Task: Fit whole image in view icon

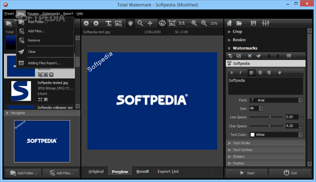Action: coord(172,23)
